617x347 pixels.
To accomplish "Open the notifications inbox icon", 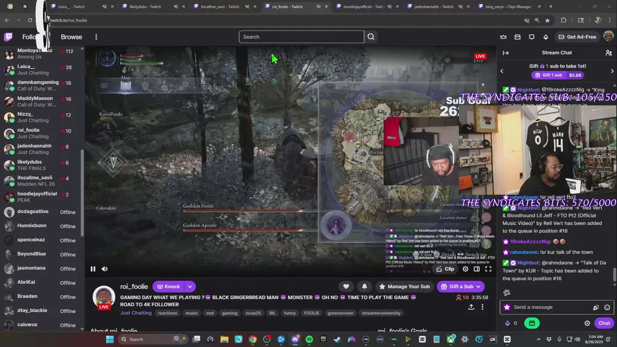I will pyautogui.click(x=517, y=37).
